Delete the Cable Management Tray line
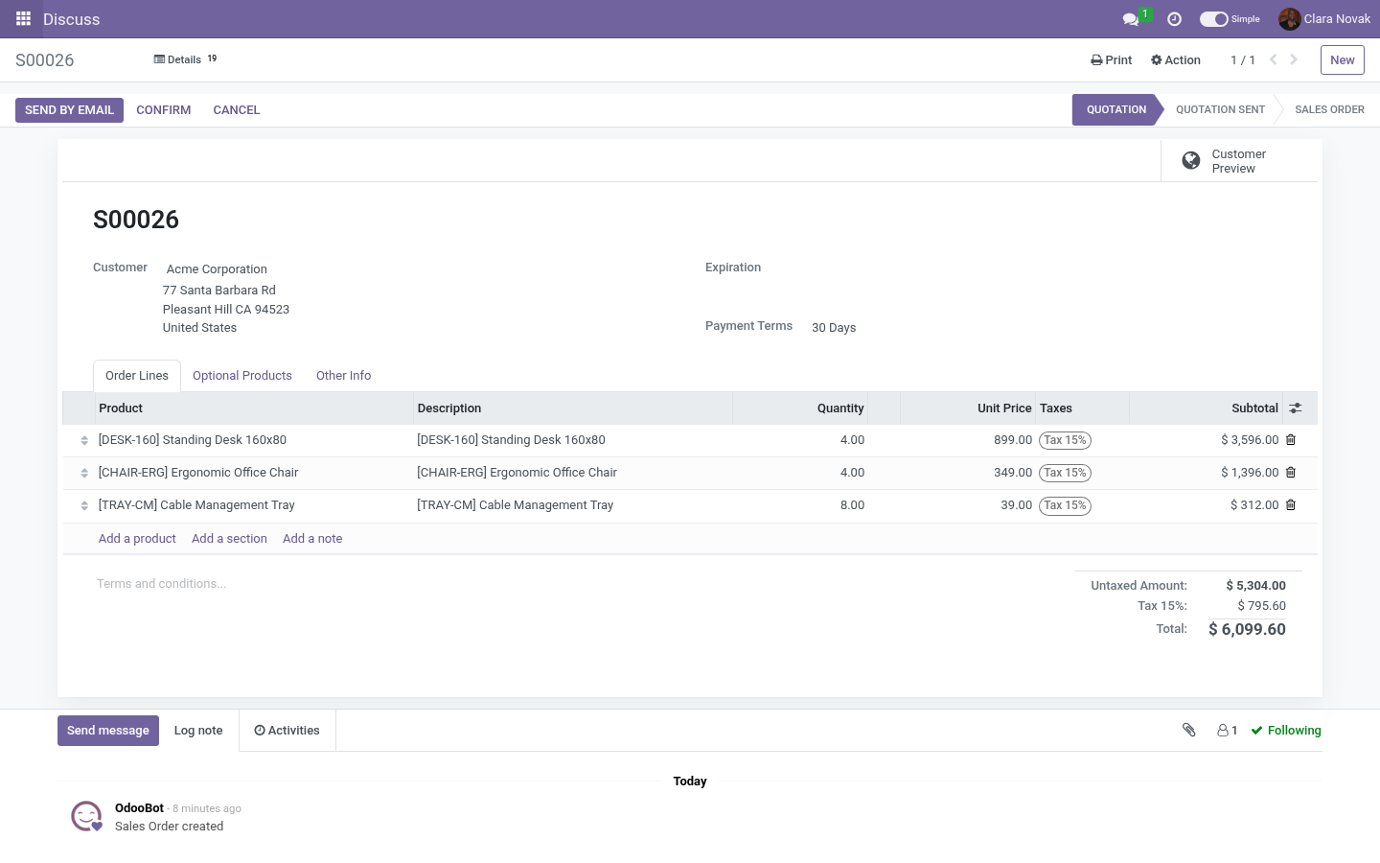The width and height of the screenshot is (1380, 863). click(x=1291, y=505)
